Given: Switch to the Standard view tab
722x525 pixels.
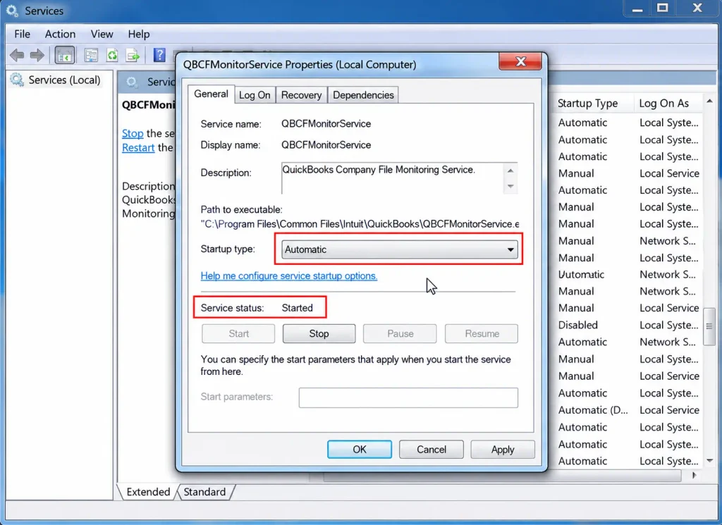Looking at the screenshot, I should point(205,492).
